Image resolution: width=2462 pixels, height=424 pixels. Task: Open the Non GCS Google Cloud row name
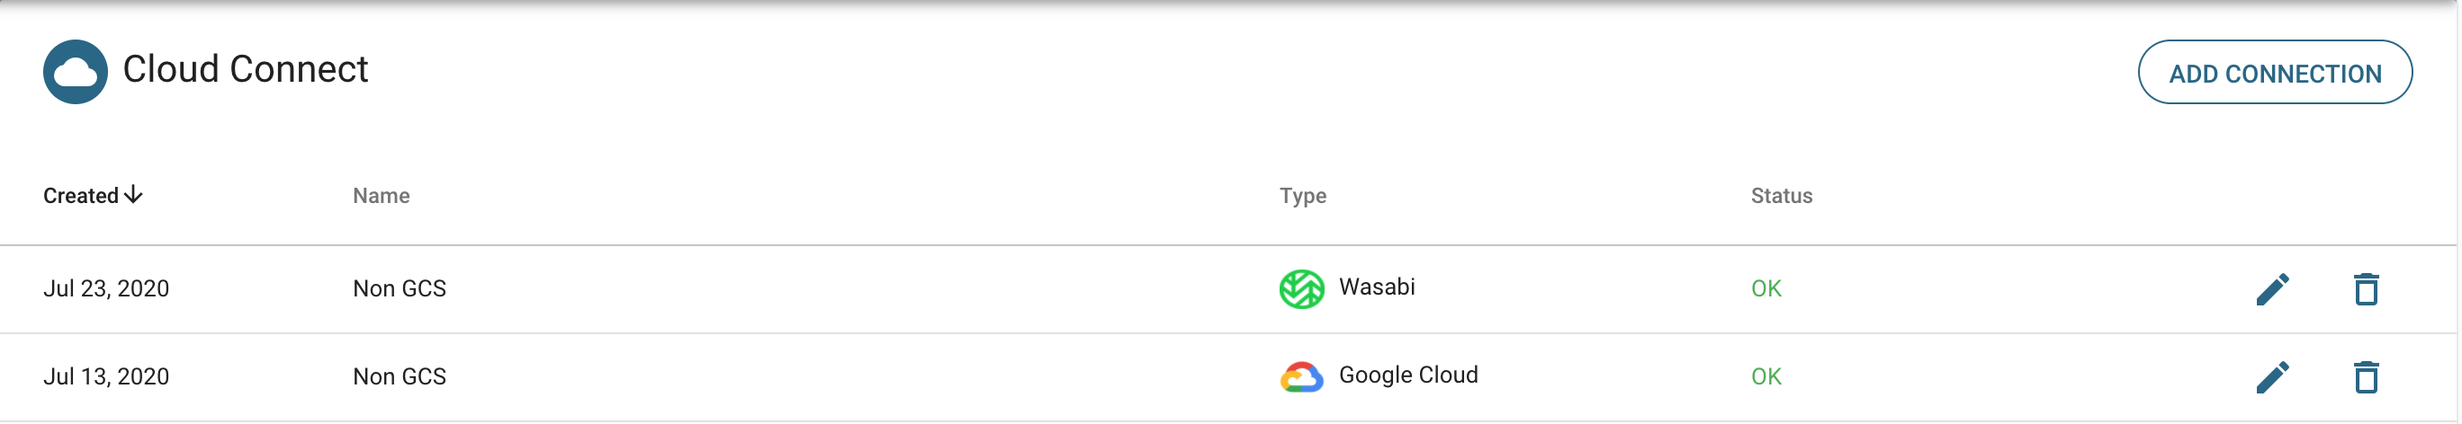pyautogui.click(x=400, y=376)
